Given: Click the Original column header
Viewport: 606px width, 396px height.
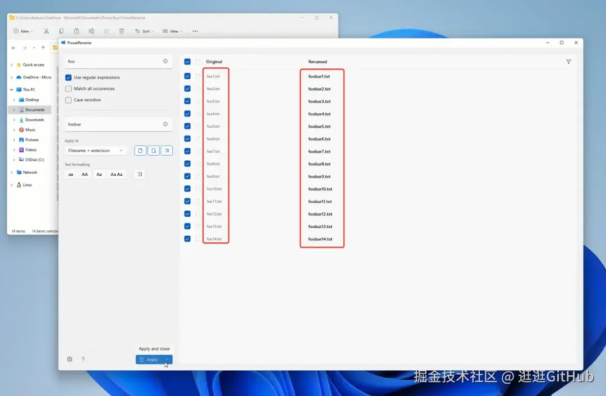Looking at the screenshot, I should click(x=214, y=62).
